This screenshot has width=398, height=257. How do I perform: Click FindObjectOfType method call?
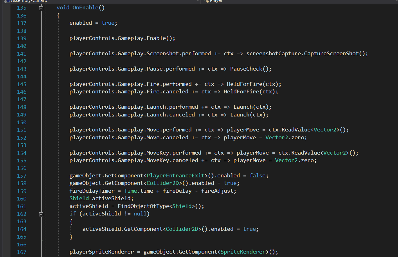(143, 206)
